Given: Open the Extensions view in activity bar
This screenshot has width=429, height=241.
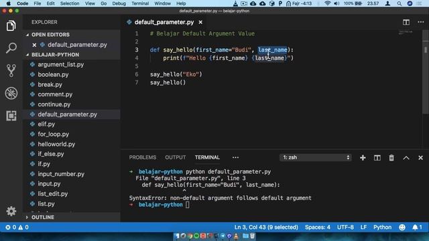Looking at the screenshot, I should click(11, 116).
